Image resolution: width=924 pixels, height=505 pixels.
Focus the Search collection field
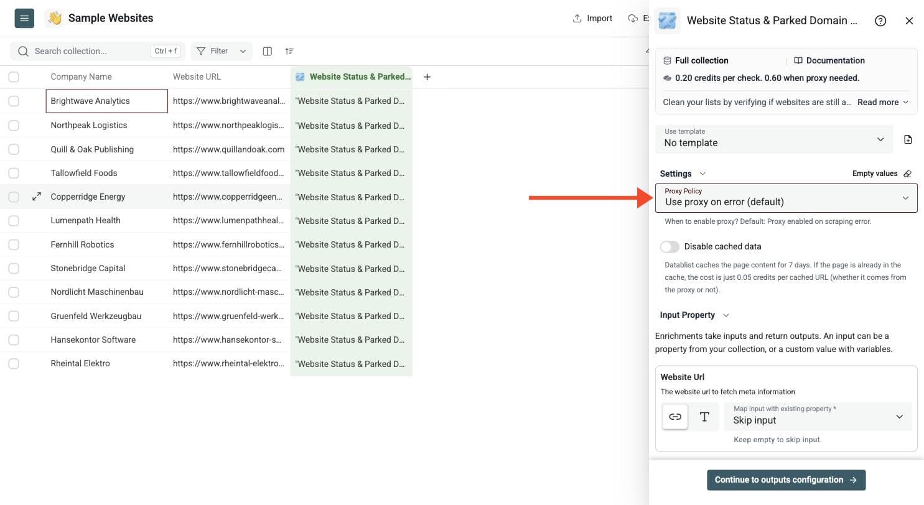point(98,51)
